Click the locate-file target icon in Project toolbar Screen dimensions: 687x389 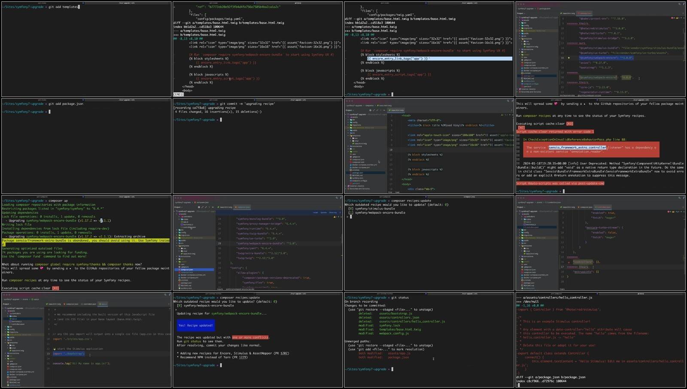[198, 207]
